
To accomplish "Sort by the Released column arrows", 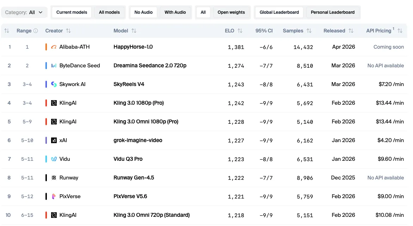I will pyautogui.click(x=351, y=31).
